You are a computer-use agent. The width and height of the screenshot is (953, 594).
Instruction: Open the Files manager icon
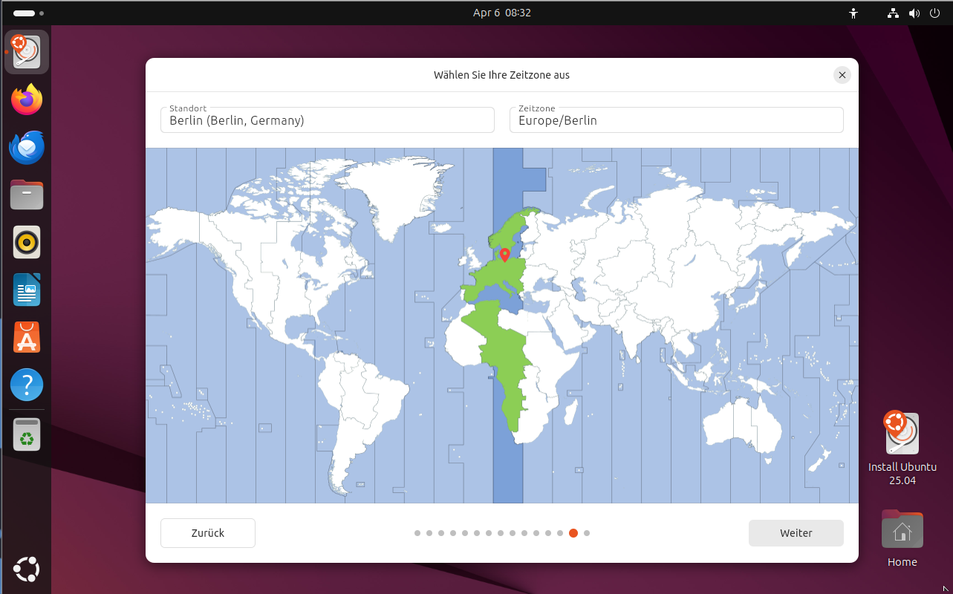27,195
